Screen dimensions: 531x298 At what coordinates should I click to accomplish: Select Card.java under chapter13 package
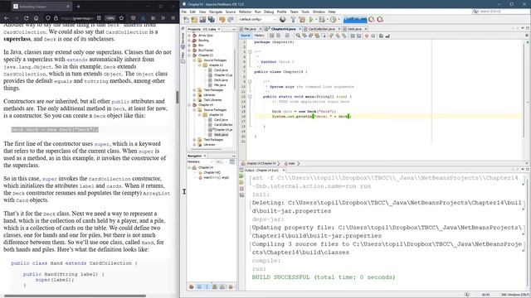221,70
